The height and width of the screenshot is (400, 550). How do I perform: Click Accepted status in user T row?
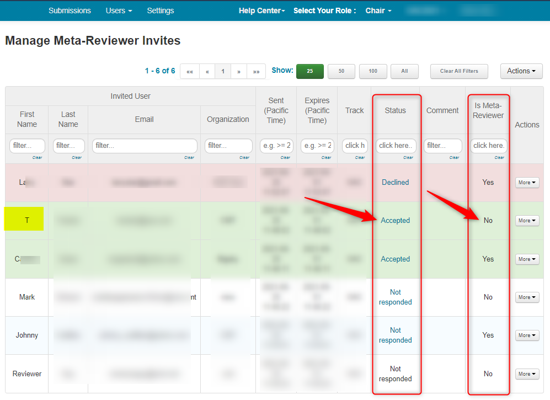click(396, 220)
